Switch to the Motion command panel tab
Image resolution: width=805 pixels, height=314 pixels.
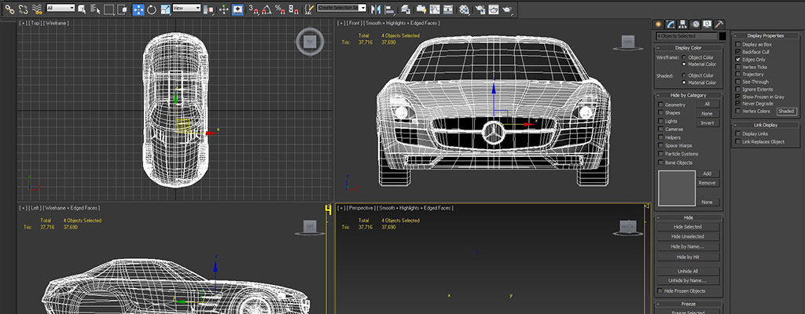pos(695,24)
